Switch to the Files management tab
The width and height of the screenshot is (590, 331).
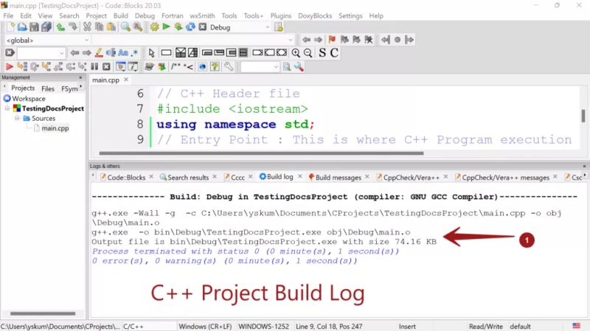48,88
